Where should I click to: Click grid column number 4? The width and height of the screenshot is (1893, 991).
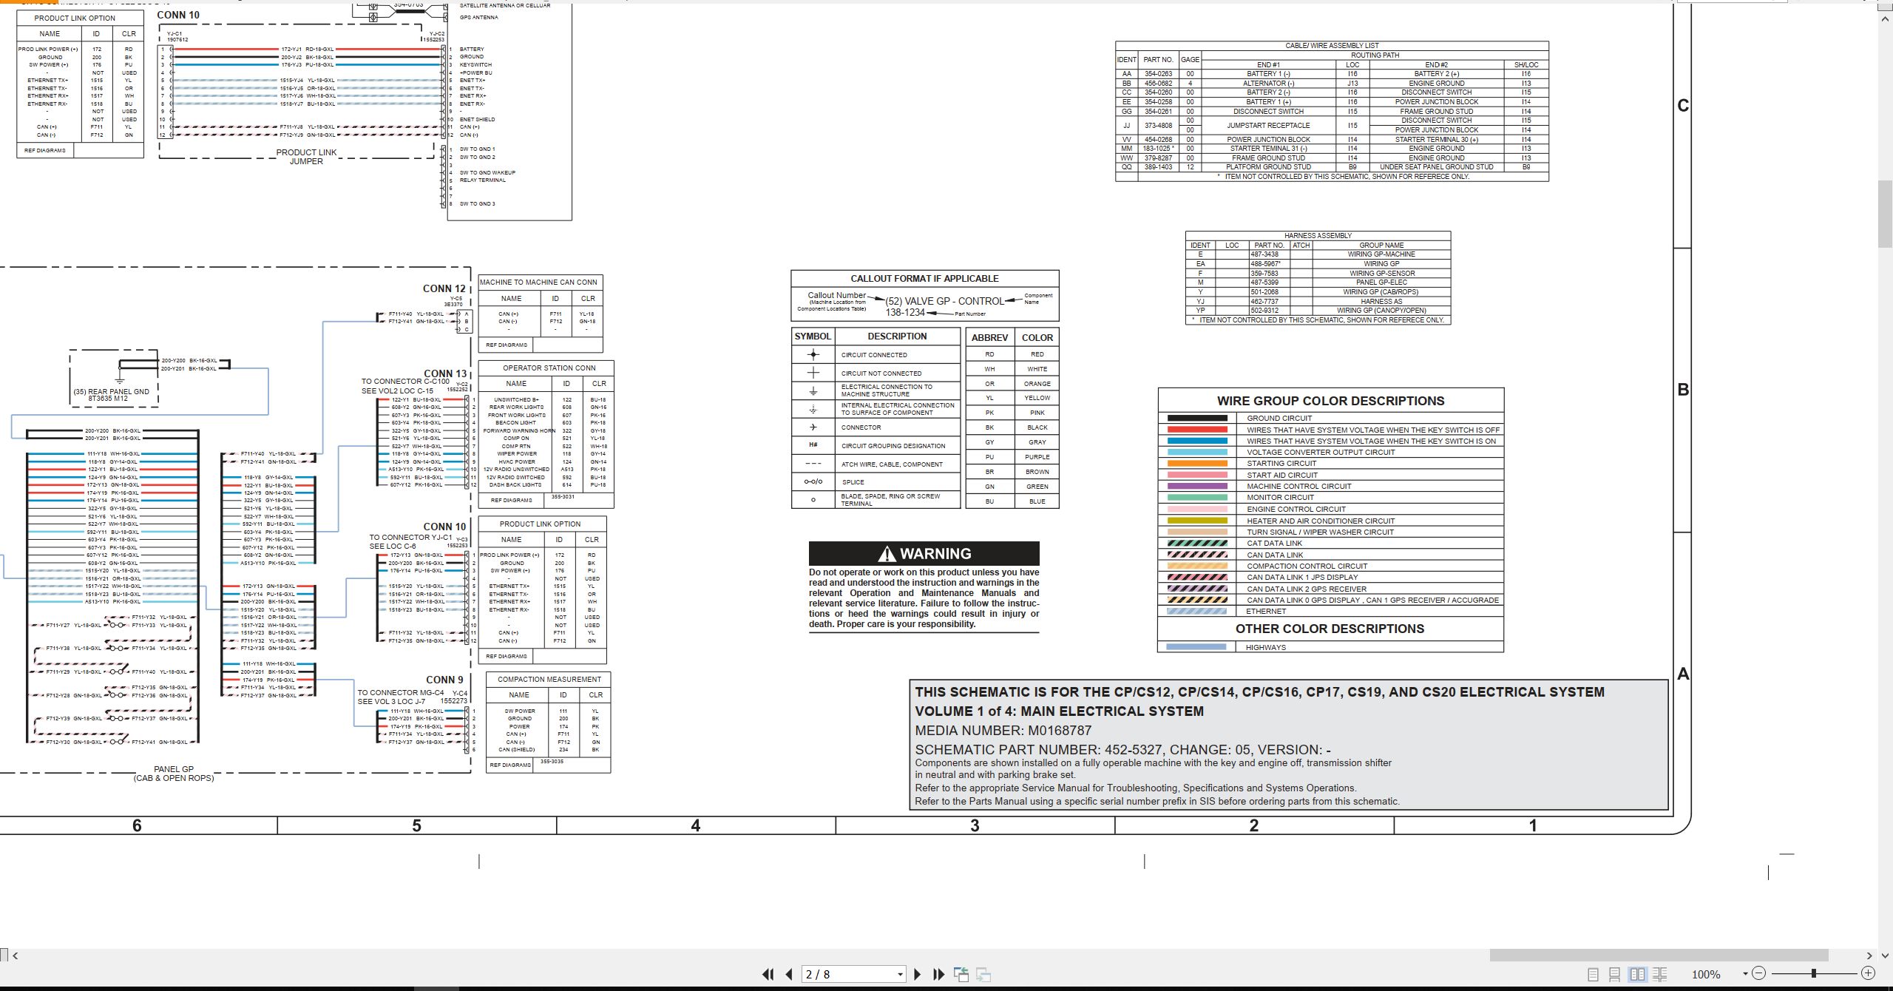(696, 825)
